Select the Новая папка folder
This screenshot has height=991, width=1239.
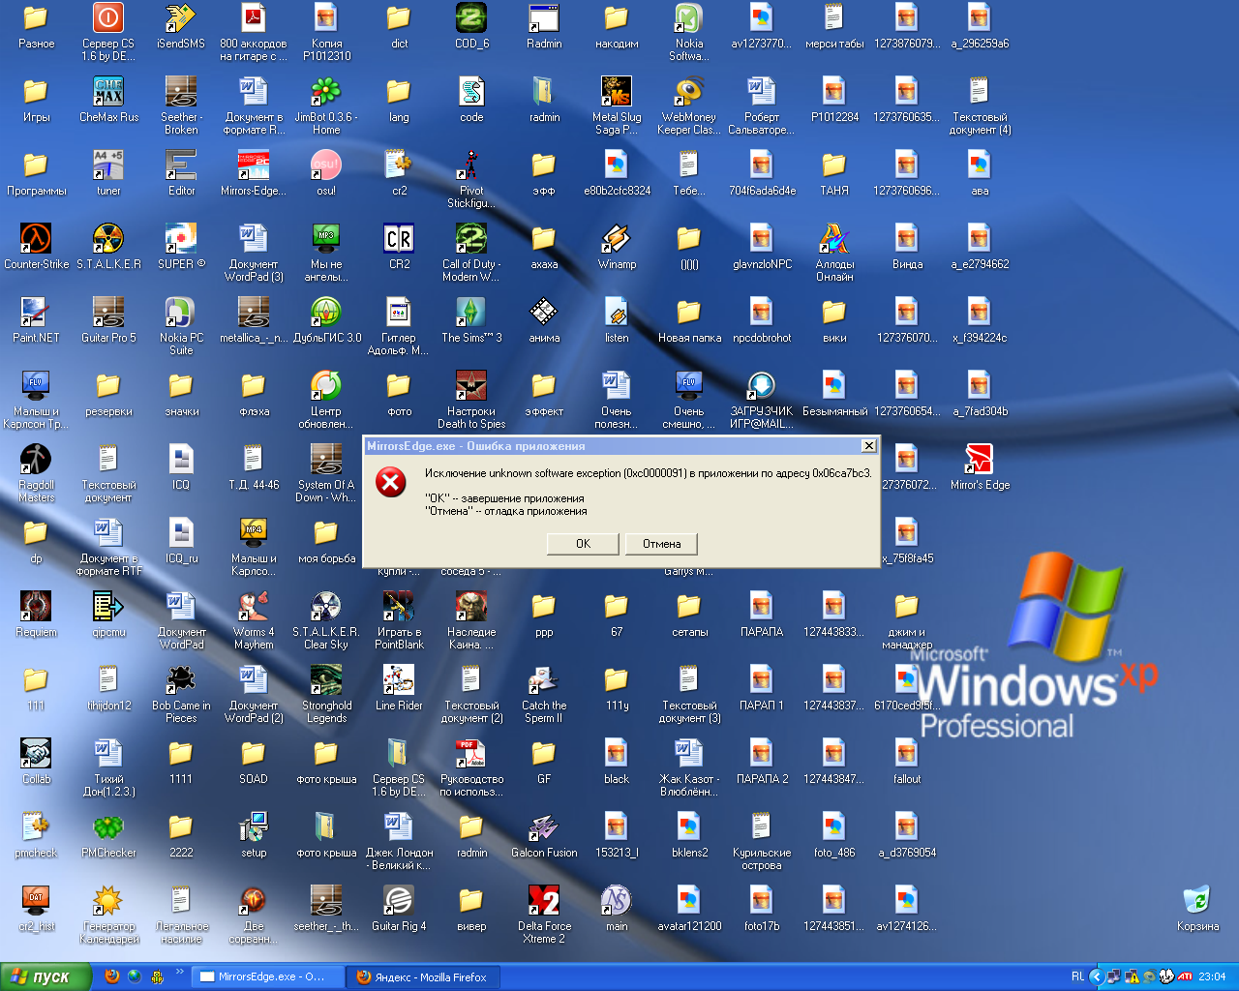pos(689,319)
